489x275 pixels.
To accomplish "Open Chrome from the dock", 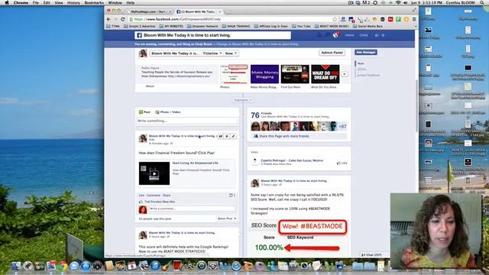I will click(63, 266).
